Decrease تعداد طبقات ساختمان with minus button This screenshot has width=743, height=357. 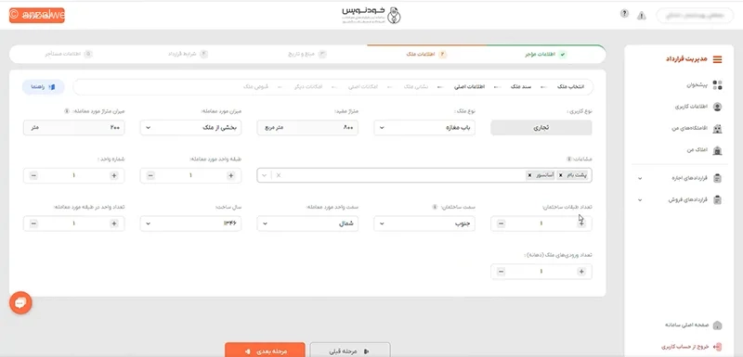click(x=501, y=223)
